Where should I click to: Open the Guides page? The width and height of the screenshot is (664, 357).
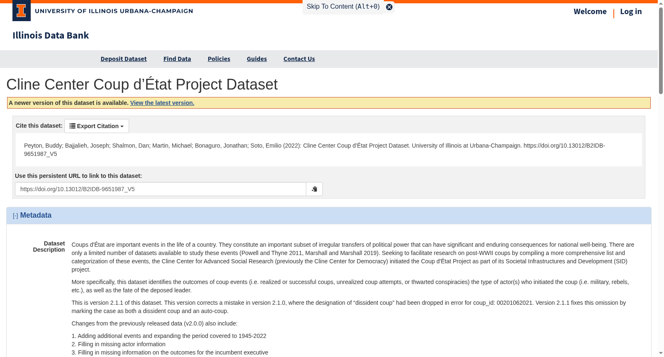(257, 59)
